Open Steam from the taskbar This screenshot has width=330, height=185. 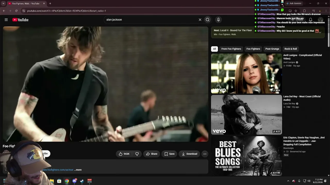[x=82, y=181]
